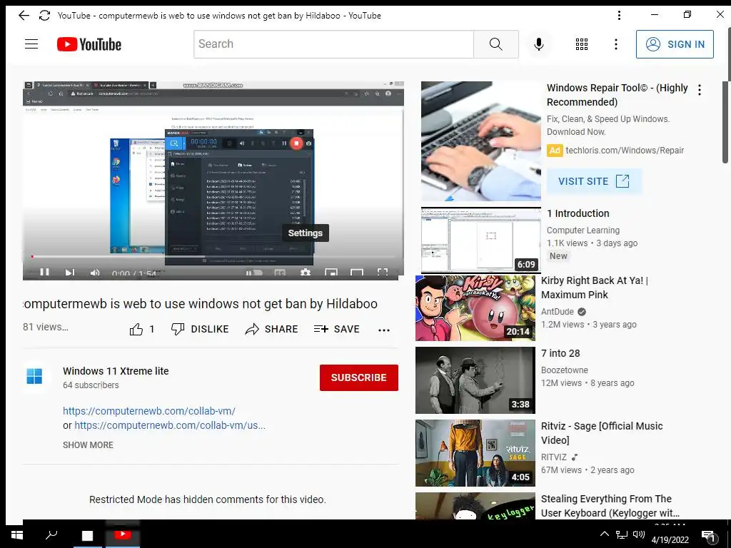This screenshot has width=731, height=548.
Task: Open the window's three-dot options menu
Action: pyautogui.click(x=619, y=16)
